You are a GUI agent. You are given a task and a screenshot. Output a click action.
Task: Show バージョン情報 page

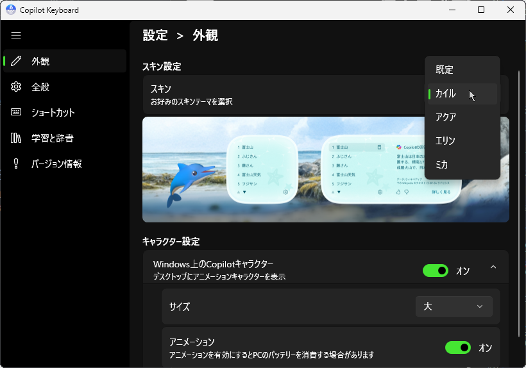click(65, 163)
